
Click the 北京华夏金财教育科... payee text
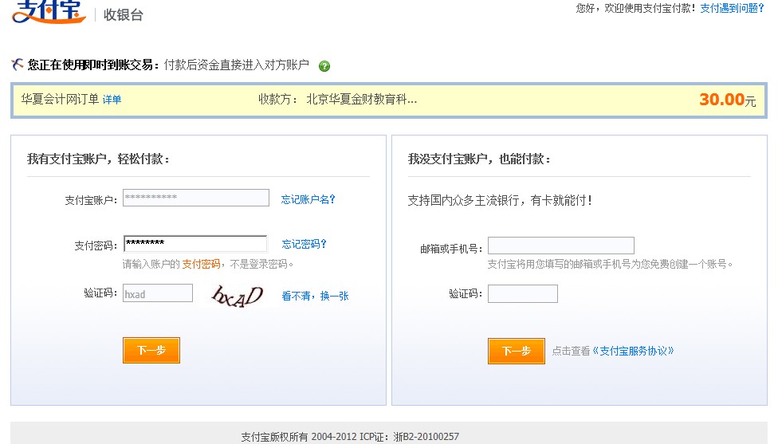362,99
